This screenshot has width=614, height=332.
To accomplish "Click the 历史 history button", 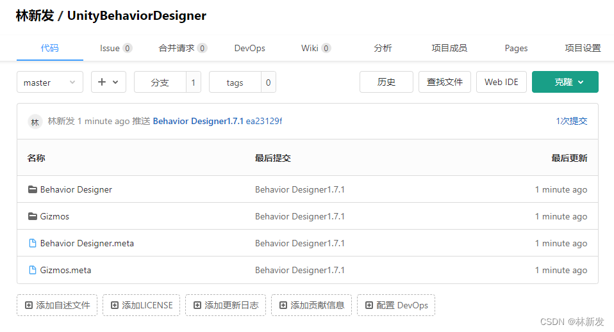I will pyautogui.click(x=386, y=82).
